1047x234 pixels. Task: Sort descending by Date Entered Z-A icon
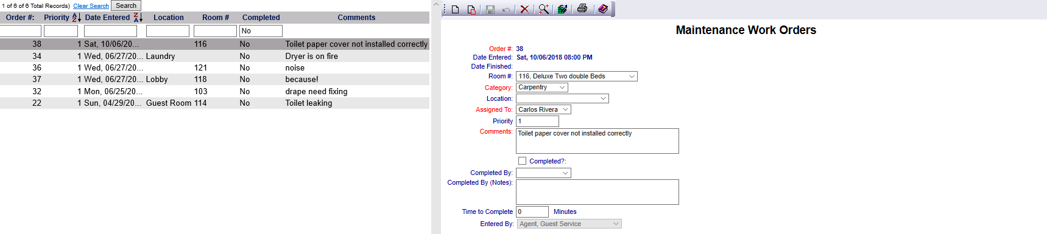pos(138,18)
